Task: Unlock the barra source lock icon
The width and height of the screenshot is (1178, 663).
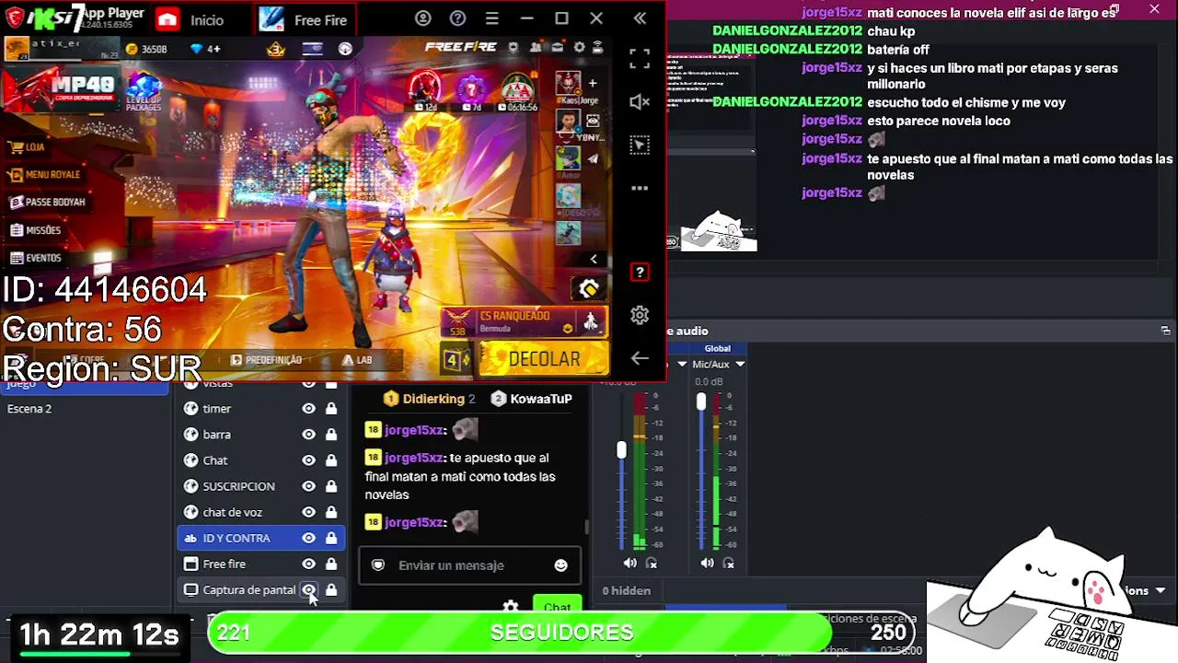Action: coord(331,435)
